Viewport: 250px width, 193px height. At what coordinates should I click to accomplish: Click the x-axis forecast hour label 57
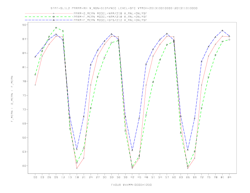click(167, 177)
